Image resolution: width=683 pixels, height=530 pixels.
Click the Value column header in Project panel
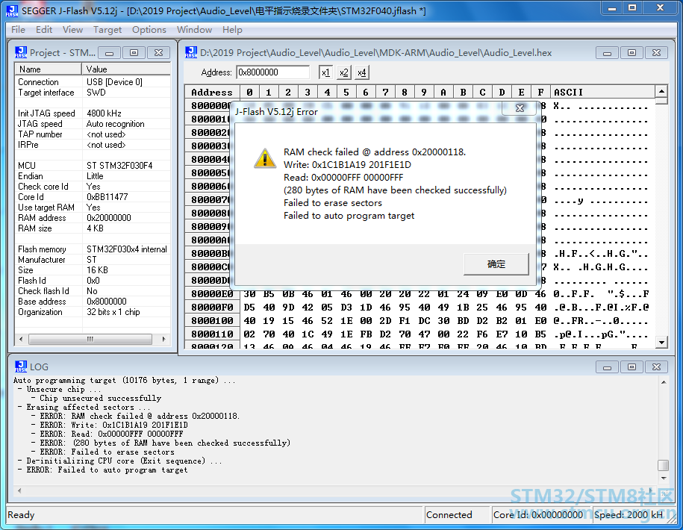click(126, 69)
